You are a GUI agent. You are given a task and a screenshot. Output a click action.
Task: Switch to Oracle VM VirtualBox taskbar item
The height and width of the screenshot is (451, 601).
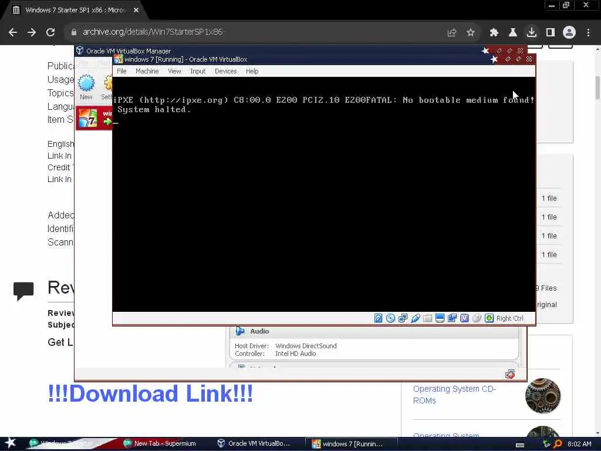coord(255,443)
